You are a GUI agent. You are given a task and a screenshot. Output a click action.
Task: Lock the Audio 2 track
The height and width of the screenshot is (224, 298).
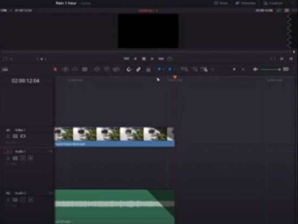(x=8, y=200)
